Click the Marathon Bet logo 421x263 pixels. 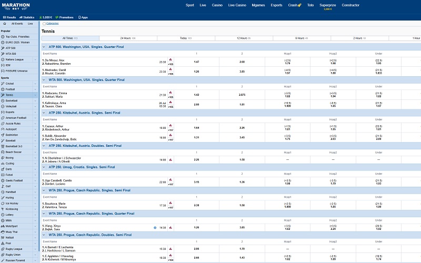(x=15, y=7)
